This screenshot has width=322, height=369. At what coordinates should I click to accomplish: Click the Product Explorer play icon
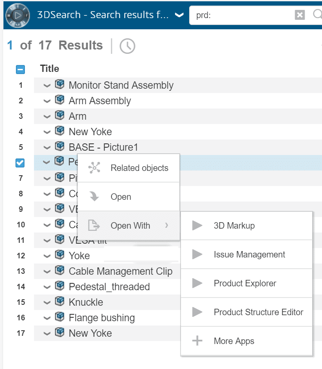[197, 283]
